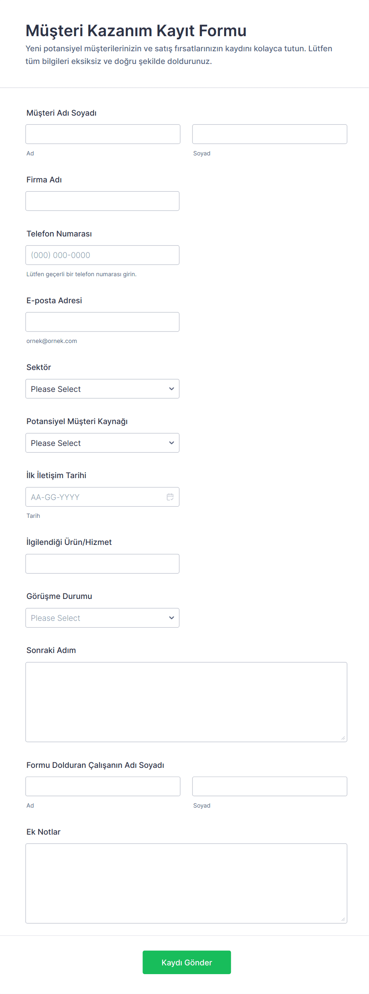Grab the Sonraki Adım textarea resize handle
The width and height of the screenshot is (369, 994).
pyautogui.click(x=343, y=738)
